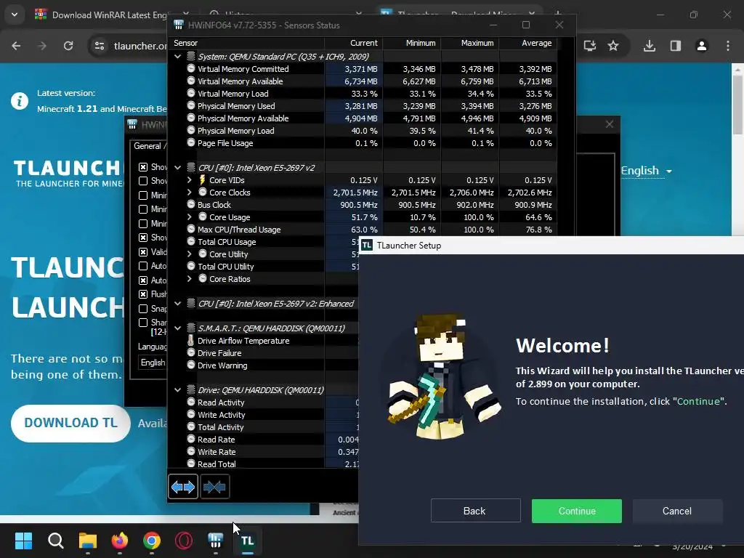Toggle Valid checkbox in HWiNFO settings
The height and width of the screenshot is (558, 744).
[143, 252]
